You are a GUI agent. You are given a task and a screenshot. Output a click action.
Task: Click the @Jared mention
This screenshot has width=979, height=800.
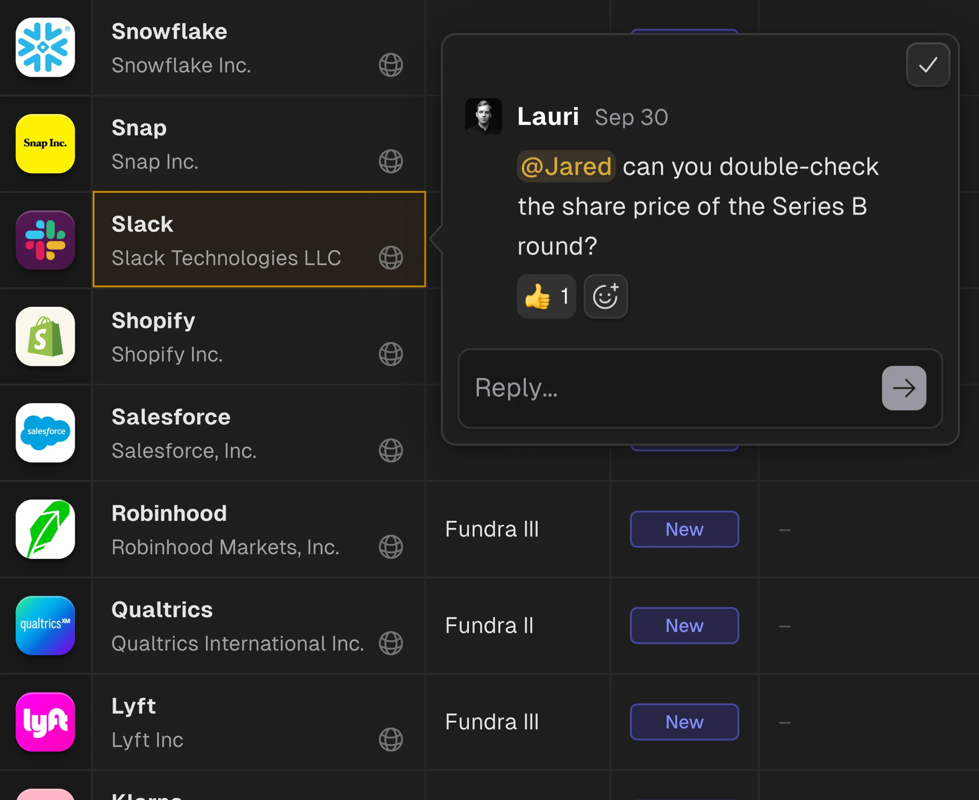coord(566,167)
